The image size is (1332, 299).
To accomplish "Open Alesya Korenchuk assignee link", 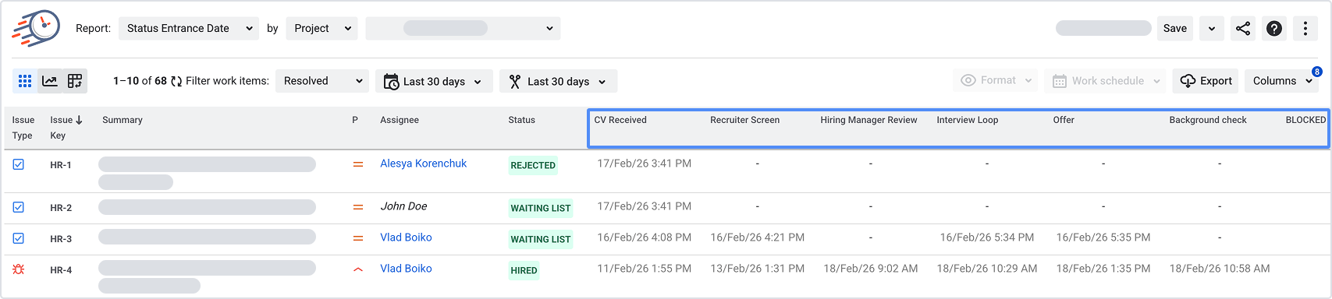I will coord(423,164).
